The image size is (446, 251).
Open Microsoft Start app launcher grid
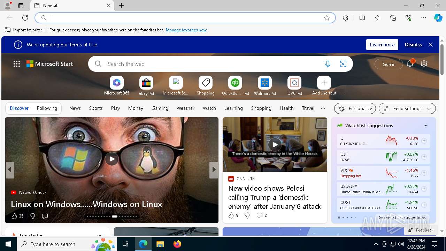(x=17, y=64)
